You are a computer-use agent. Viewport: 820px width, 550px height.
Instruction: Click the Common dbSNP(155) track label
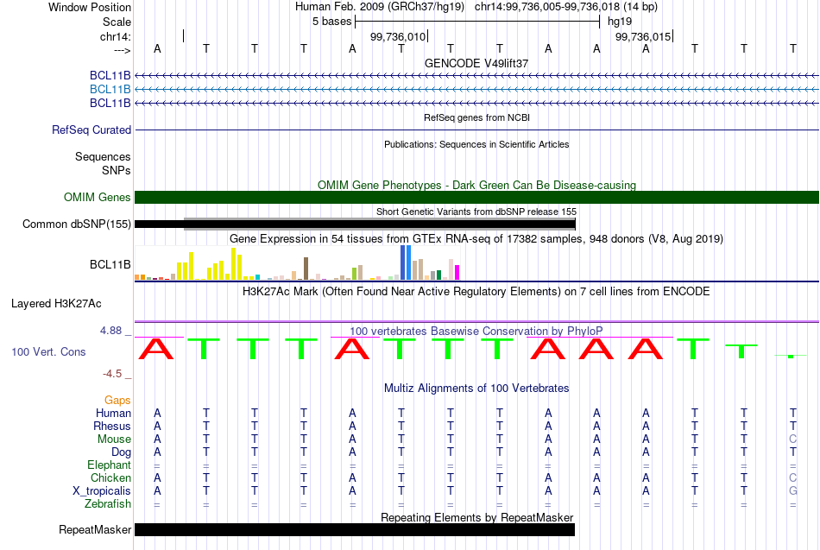pos(77,224)
